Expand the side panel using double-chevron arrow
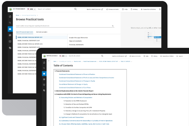This screenshot has height=126, width=189. [49, 61]
